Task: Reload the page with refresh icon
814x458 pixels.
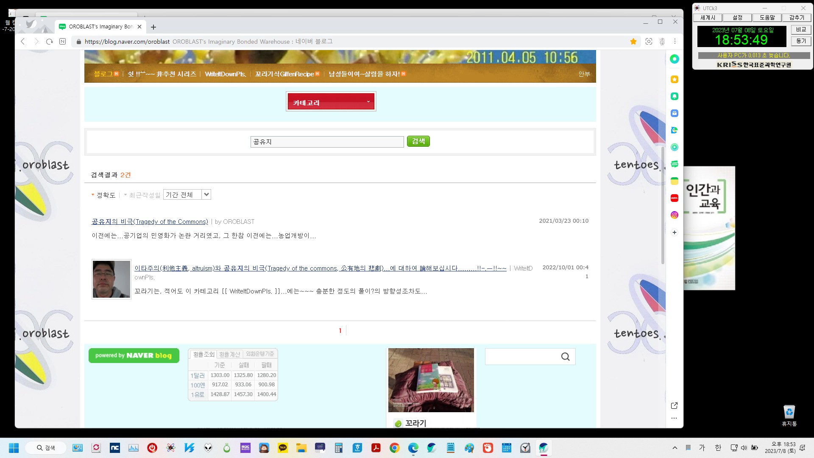Action: pos(50,42)
